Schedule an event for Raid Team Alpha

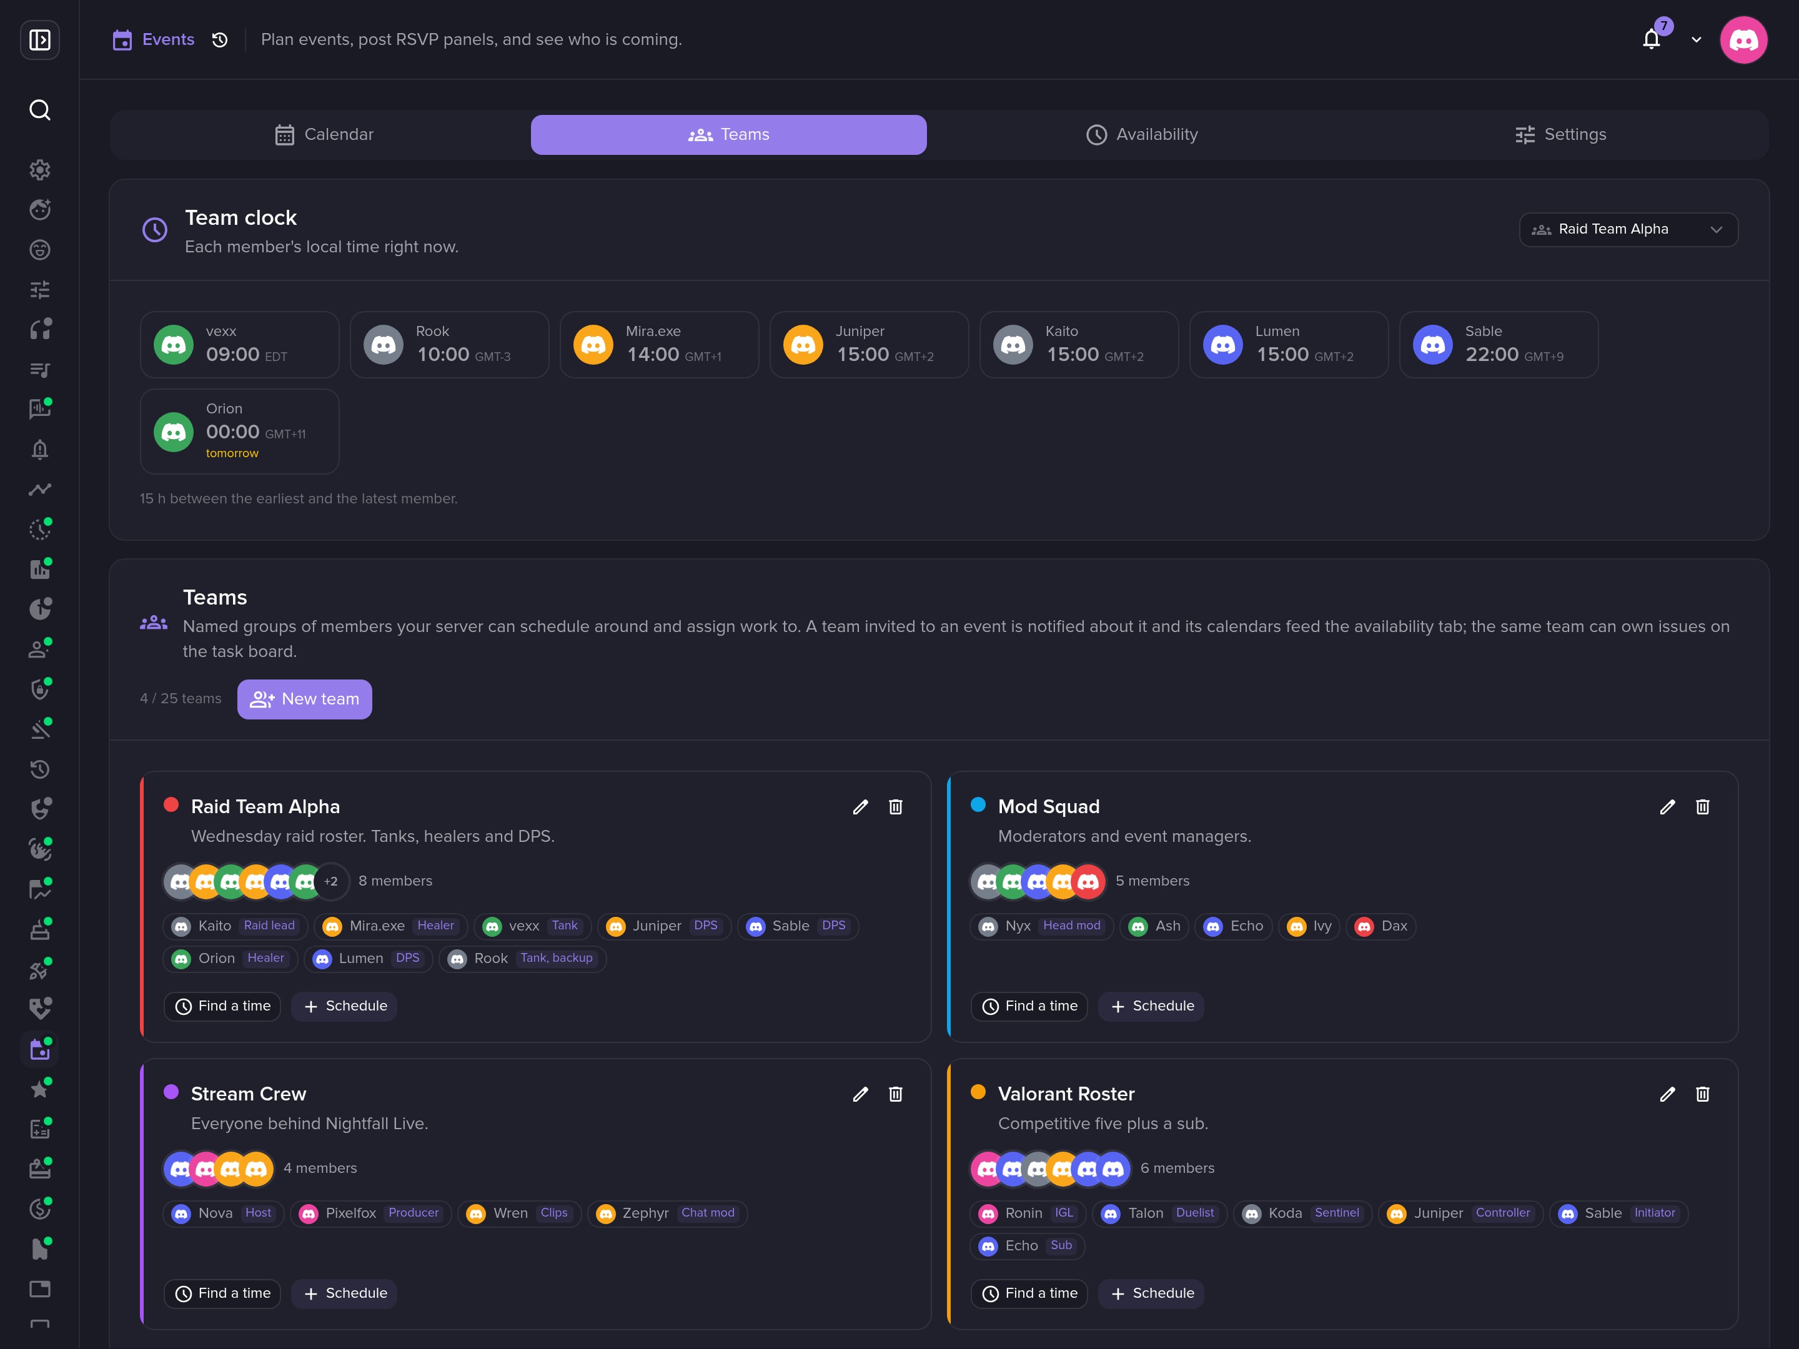(x=344, y=1007)
